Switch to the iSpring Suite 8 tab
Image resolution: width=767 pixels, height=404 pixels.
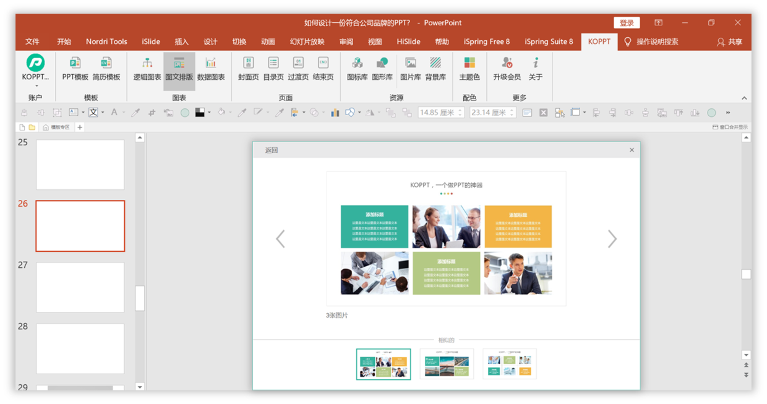point(549,42)
